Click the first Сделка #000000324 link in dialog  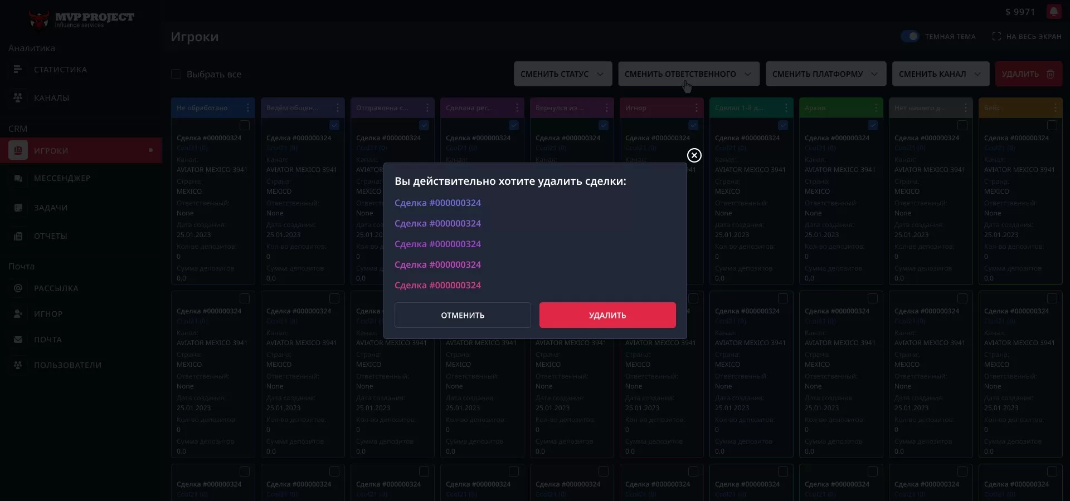pyautogui.click(x=437, y=203)
